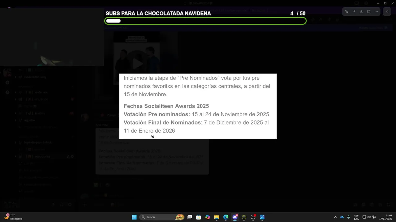Open File Explorer from the taskbar
Image resolution: width=396 pixels, height=222 pixels.
pos(217,217)
